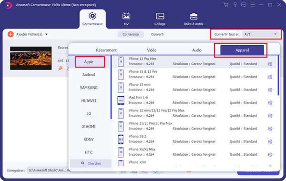Image resolution: width=286 pixels, height=181 pixels.
Task: Switch to the MV tab
Action: click(126, 19)
